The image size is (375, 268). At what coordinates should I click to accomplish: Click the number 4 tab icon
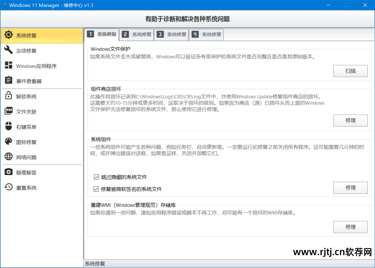tap(195, 34)
